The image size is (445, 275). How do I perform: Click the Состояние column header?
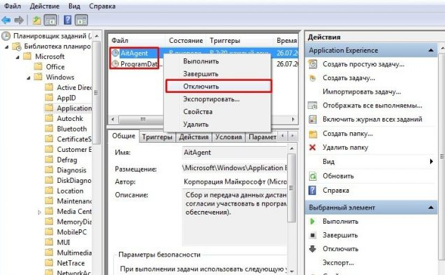(x=186, y=41)
